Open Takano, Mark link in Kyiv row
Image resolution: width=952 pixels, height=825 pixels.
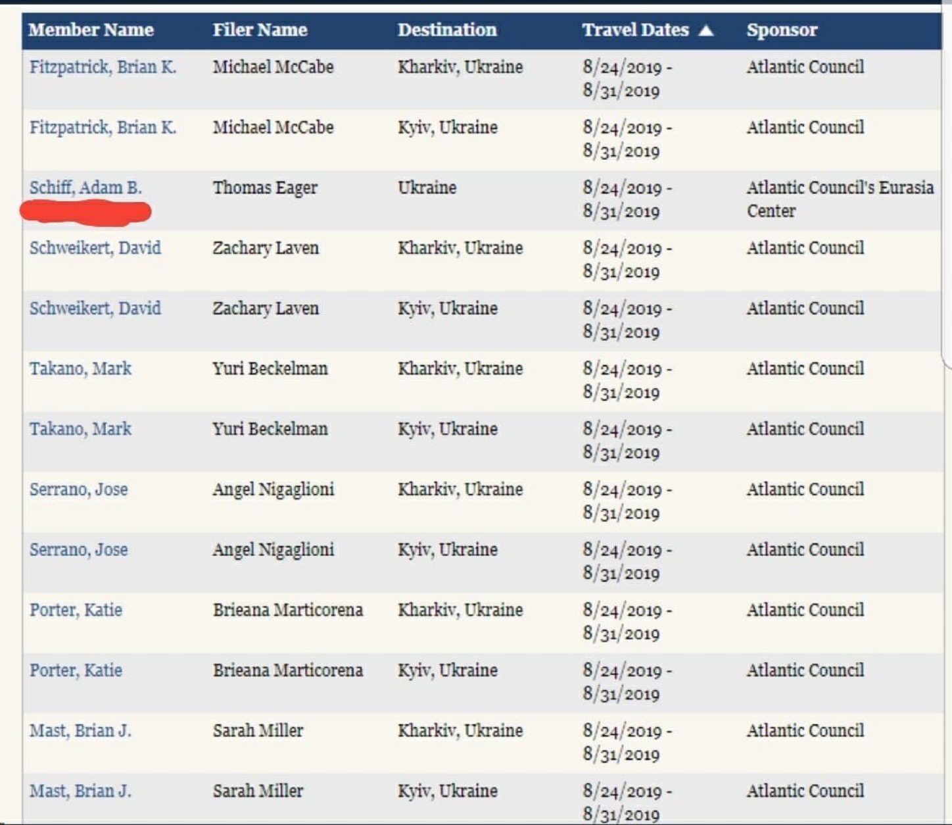pos(80,430)
